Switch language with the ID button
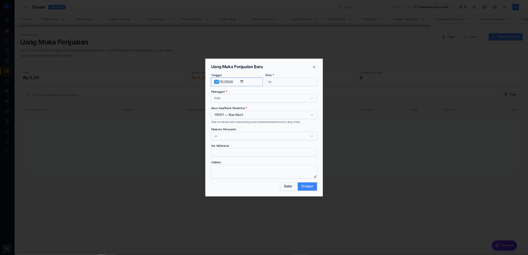This screenshot has height=255, width=528. click(x=463, y=7)
